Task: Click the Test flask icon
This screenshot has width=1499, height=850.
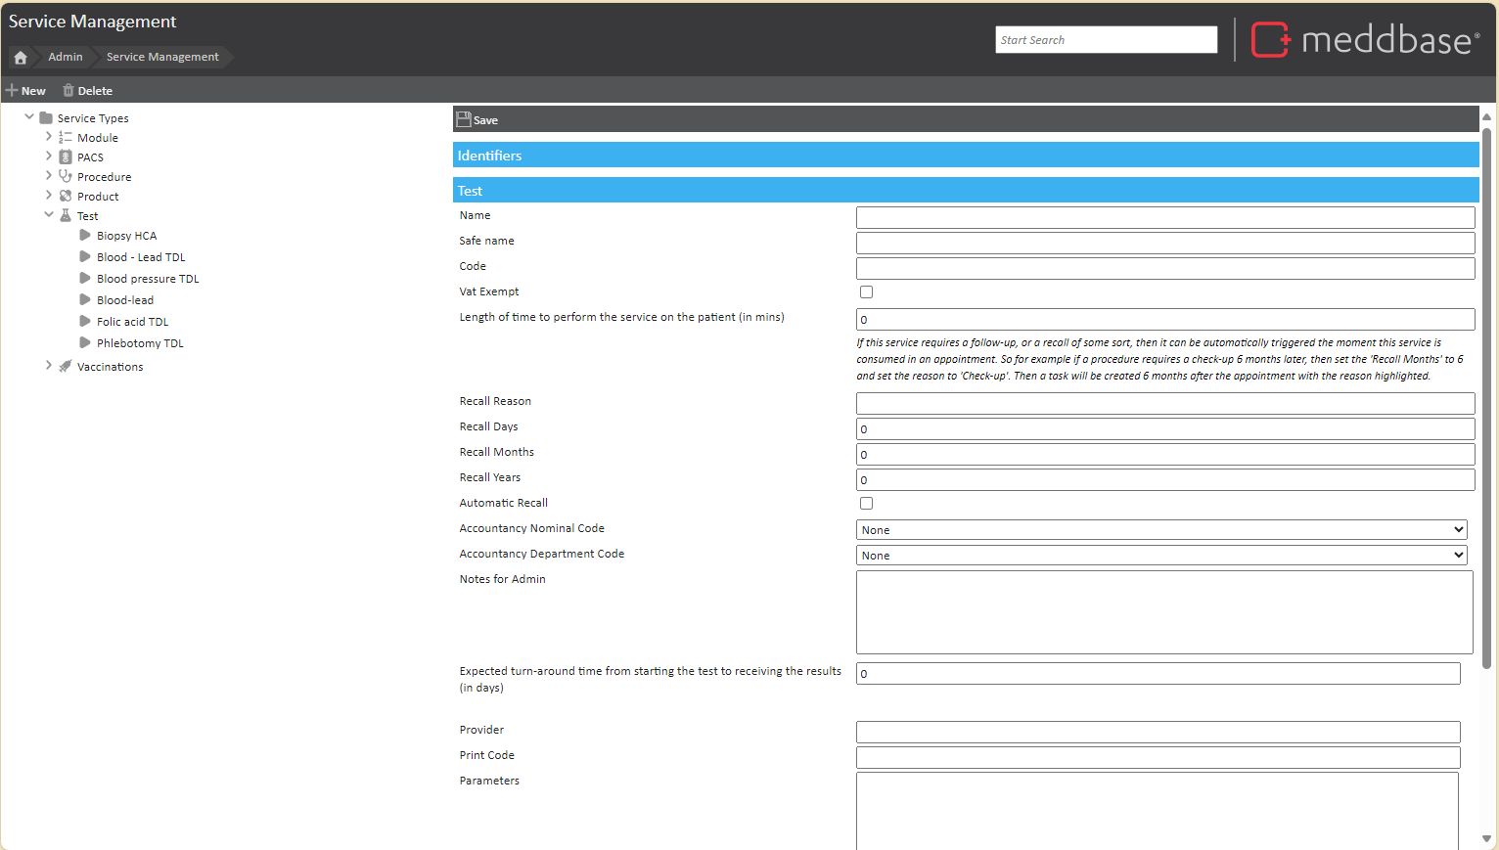Action: [x=66, y=216]
